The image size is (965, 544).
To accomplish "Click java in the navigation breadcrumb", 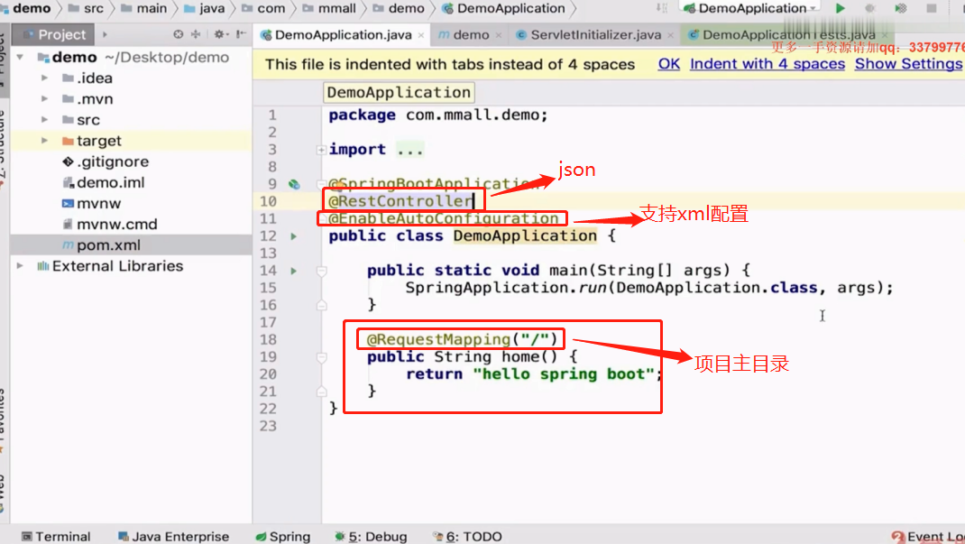I will coord(205,9).
